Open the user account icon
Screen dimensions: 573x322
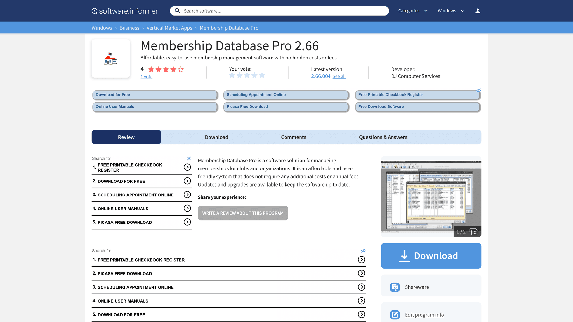(x=478, y=11)
